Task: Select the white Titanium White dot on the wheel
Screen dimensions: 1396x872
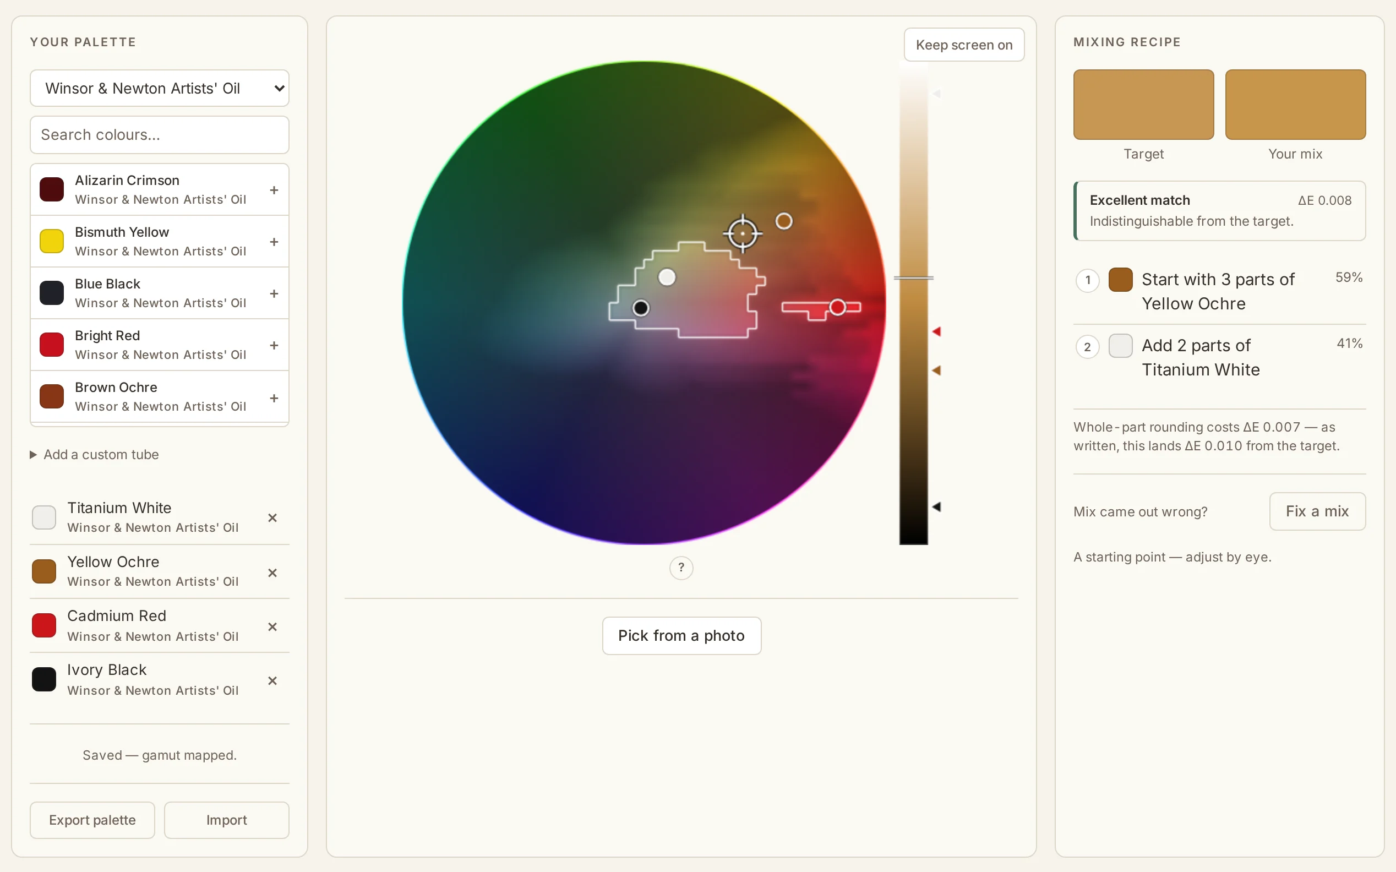Action: [667, 277]
